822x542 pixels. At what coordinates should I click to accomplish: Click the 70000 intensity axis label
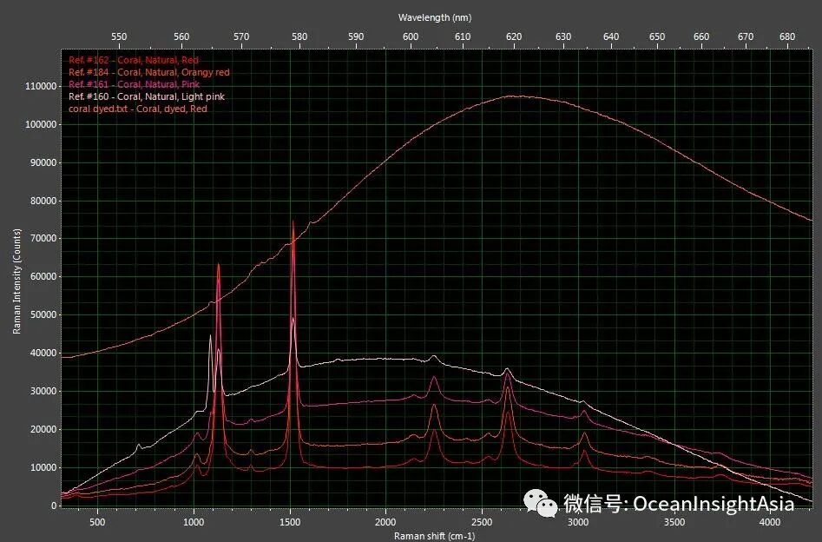coord(43,238)
